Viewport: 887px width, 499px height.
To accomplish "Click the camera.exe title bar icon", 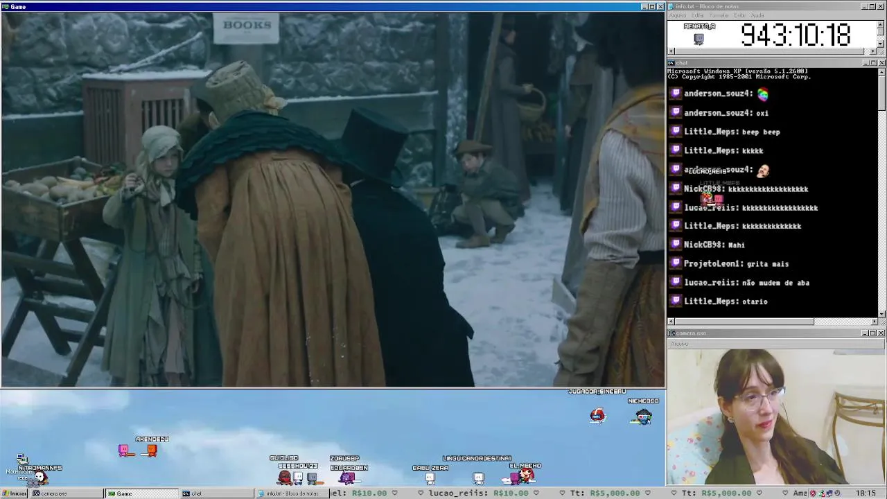I will click(671, 333).
